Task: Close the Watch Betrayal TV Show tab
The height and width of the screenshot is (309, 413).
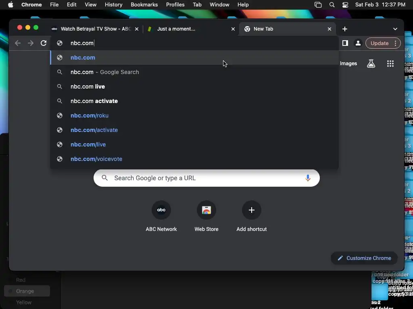Action: point(137,29)
